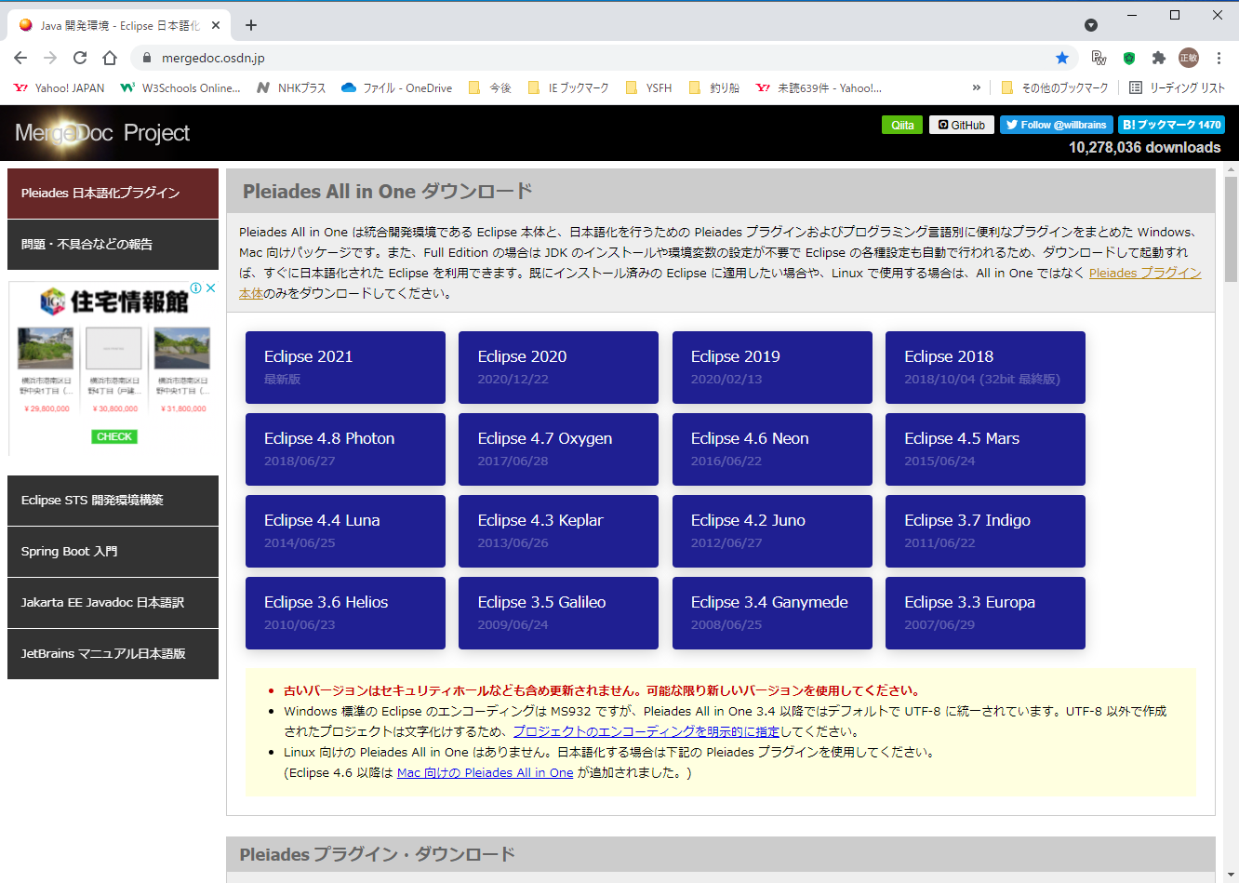Open Chrome three-dot menu
The image size is (1239, 883).
click(1219, 58)
